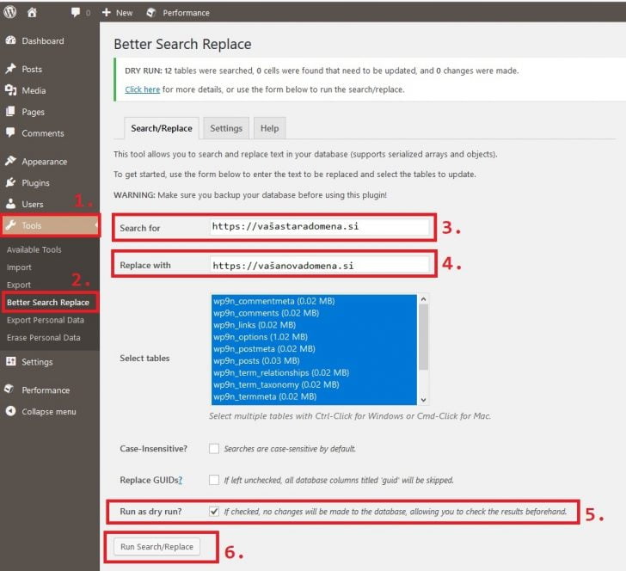Click into the Search for field
The image size is (626, 571).
click(x=319, y=227)
